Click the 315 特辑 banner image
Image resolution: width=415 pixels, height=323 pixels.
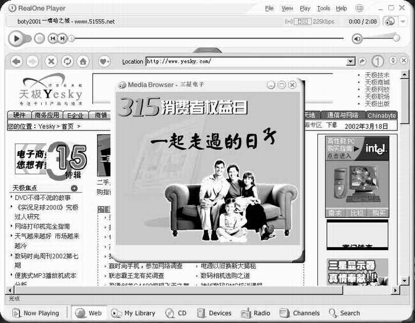coord(51,161)
